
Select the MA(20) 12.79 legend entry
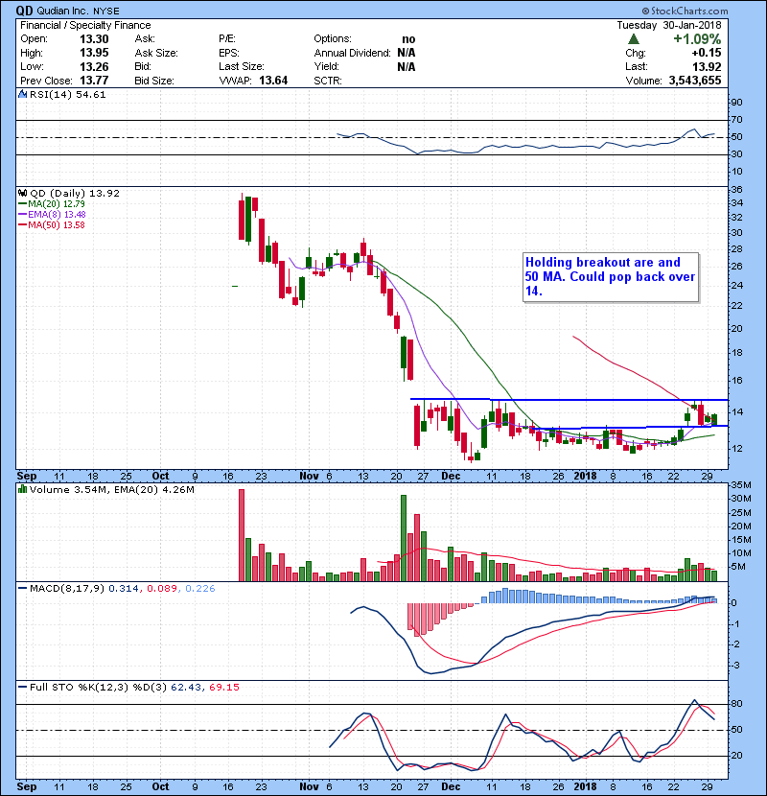(x=52, y=204)
